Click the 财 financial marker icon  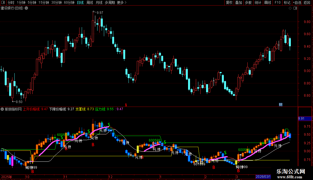click(281, 105)
